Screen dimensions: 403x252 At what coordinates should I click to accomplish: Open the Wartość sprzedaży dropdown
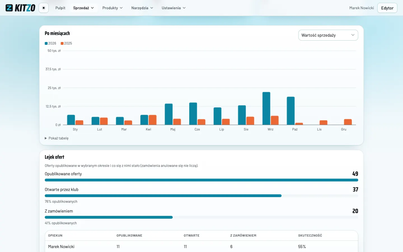point(328,35)
